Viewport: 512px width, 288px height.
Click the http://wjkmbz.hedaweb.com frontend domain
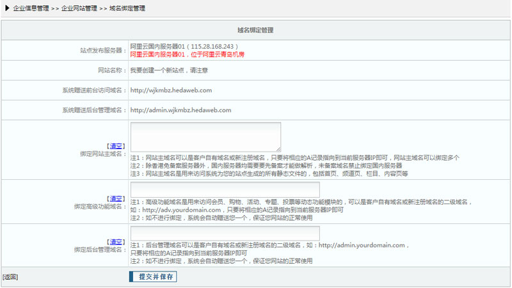[x=171, y=90]
